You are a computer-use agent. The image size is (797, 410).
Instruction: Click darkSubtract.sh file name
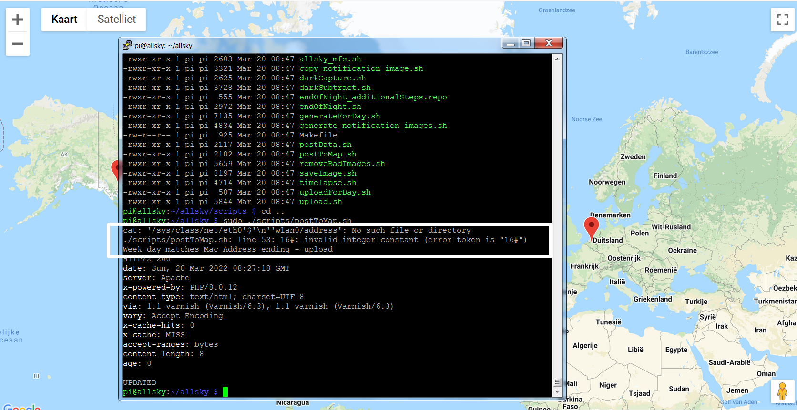pyautogui.click(x=335, y=88)
